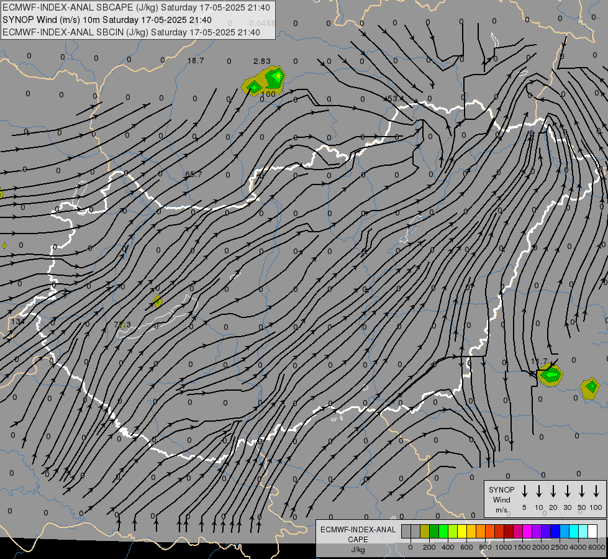This screenshot has height=559, width=608.
Task: Pick the sky blue swatch right of 2500 tick
Action: pos(565,531)
